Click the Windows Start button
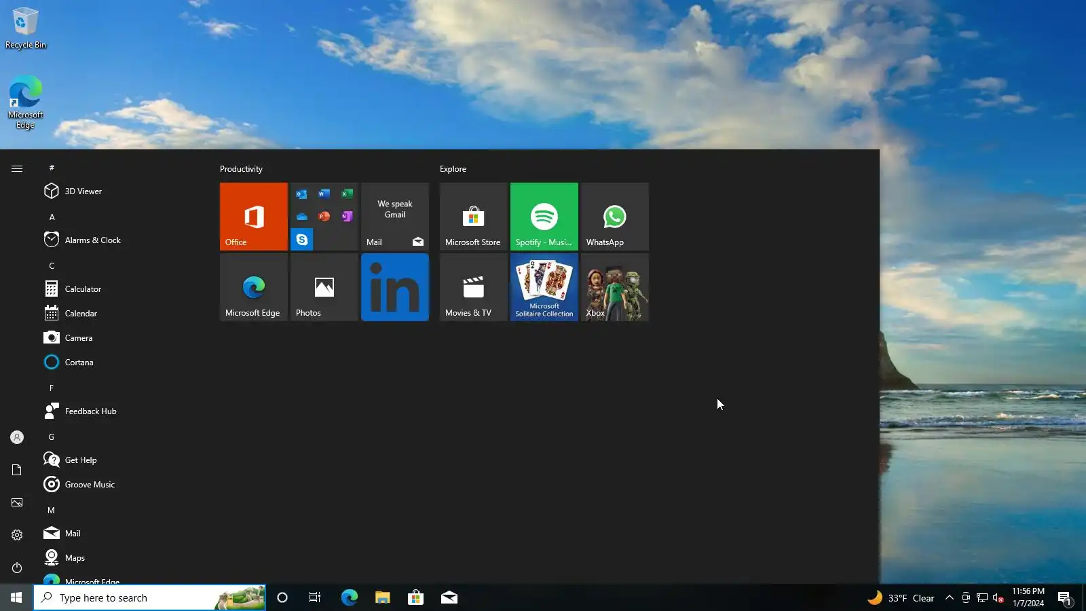Image resolution: width=1086 pixels, height=611 pixels. click(x=16, y=597)
